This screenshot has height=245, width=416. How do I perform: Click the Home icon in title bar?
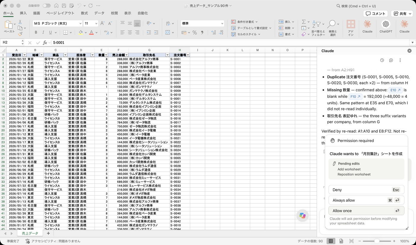point(56,6)
